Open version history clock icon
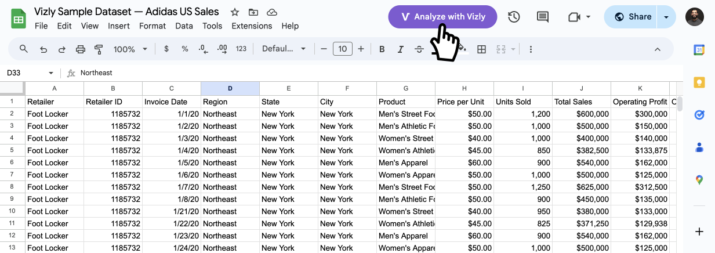This screenshot has width=715, height=253. (514, 17)
